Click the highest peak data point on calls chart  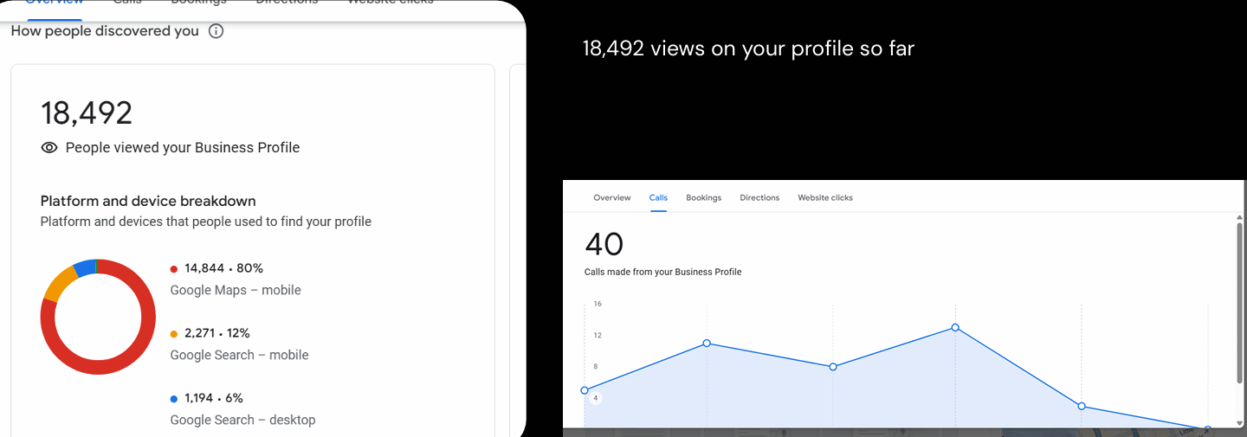[x=955, y=327]
